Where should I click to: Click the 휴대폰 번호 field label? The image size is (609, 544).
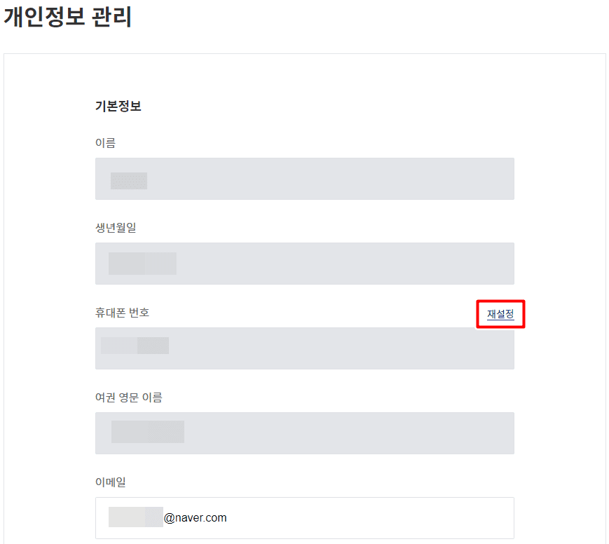pyautogui.click(x=122, y=313)
